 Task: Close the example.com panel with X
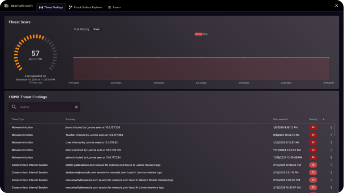pyautogui.click(x=336, y=6)
